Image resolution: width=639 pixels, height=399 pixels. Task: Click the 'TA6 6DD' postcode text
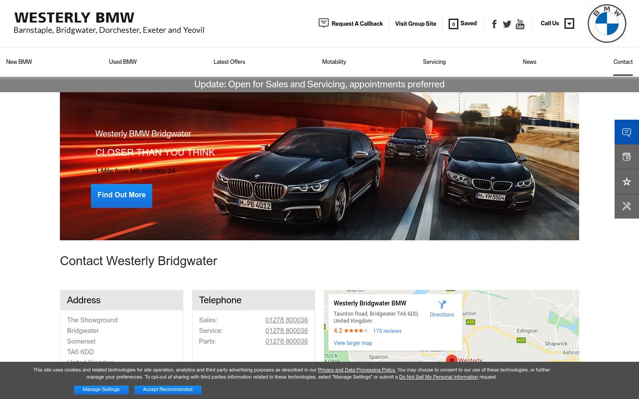(x=80, y=352)
